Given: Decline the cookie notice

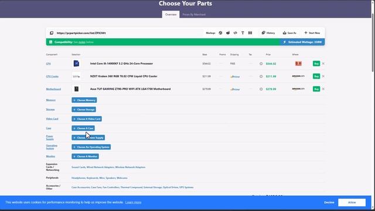Looking at the screenshot, I should tap(329, 202).
